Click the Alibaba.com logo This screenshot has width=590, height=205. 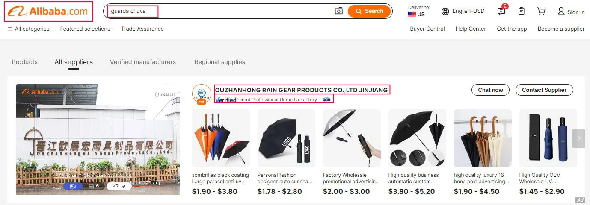[x=48, y=12]
